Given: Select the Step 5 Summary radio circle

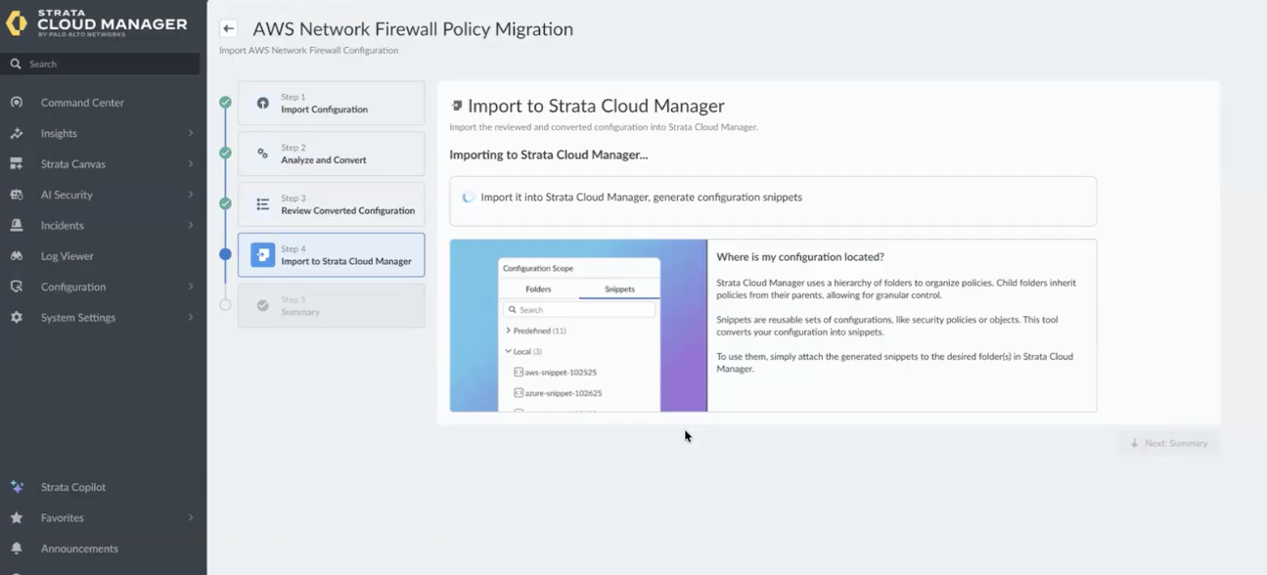Looking at the screenshot, I should 225,305.
